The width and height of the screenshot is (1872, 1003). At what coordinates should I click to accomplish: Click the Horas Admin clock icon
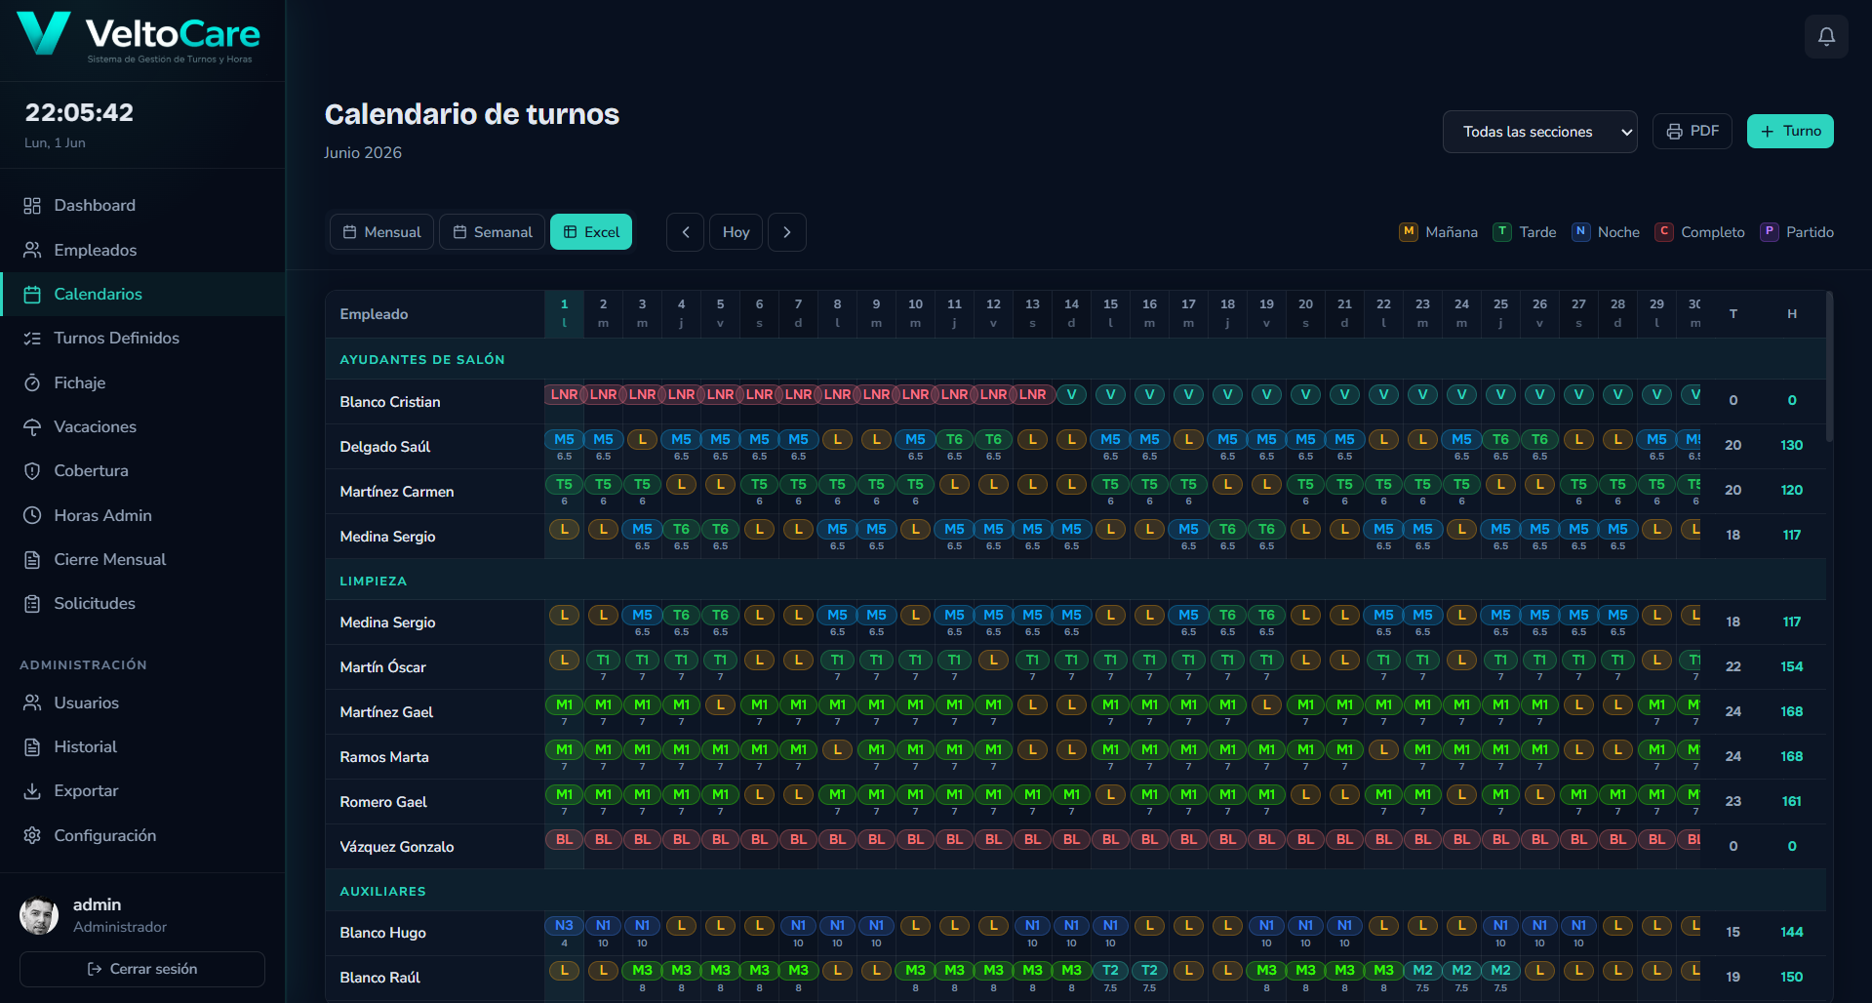[32, 515]
